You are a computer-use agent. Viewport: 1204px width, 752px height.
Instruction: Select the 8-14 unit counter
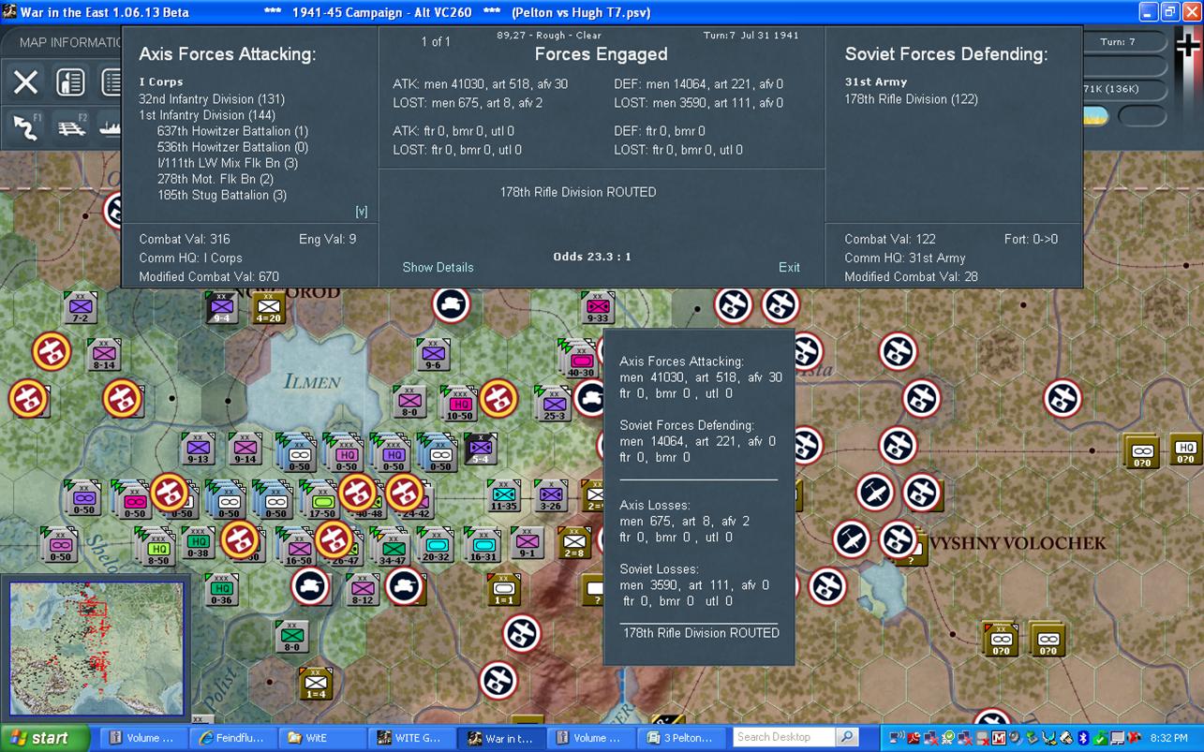(x=103, y=354)
